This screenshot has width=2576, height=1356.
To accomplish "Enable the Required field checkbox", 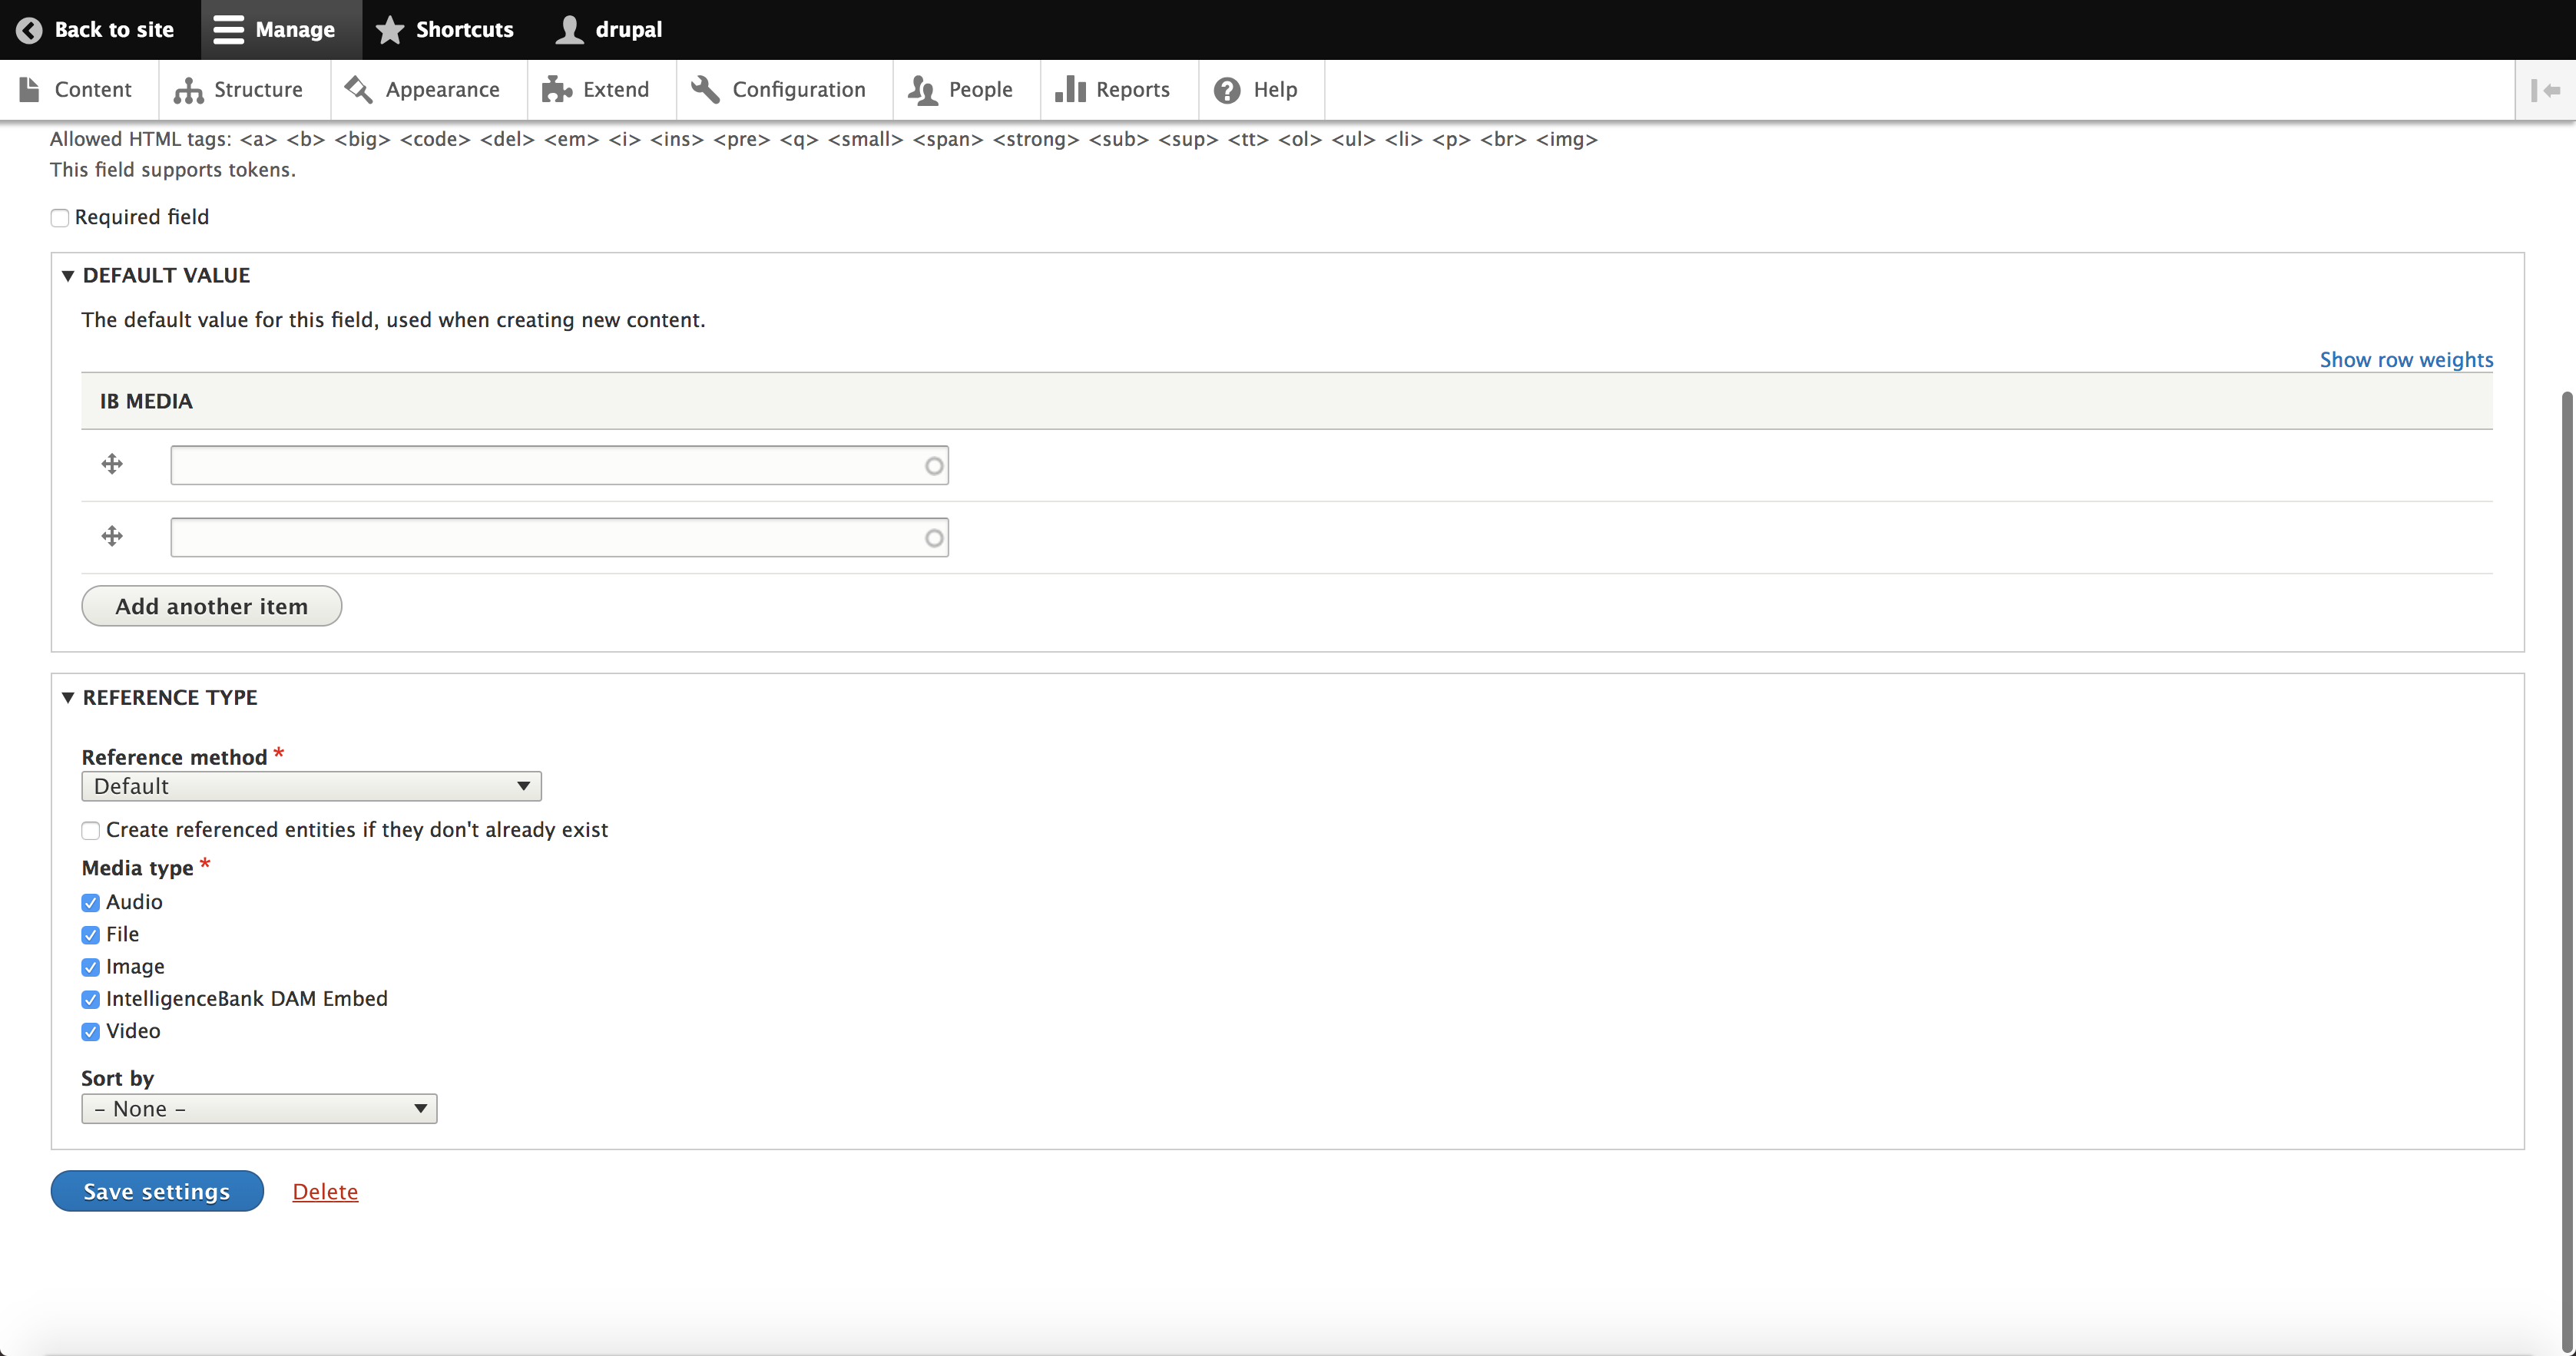I will pyautogui.click(x=60, y=218).
